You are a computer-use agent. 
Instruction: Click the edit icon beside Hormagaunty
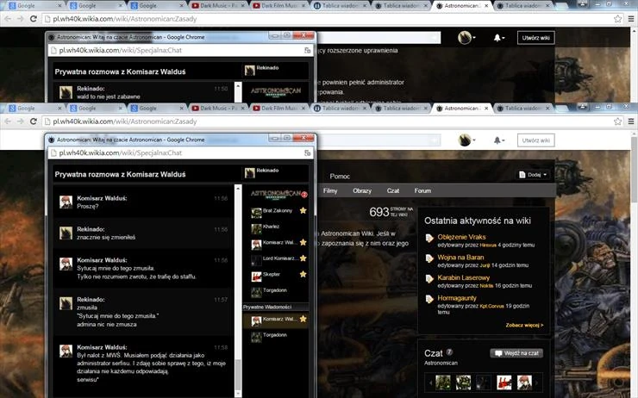click(x=429, y=300)
